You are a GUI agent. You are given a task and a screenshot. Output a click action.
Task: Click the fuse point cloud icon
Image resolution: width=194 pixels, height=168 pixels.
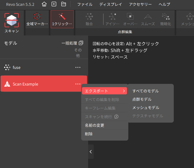point(7,68)
